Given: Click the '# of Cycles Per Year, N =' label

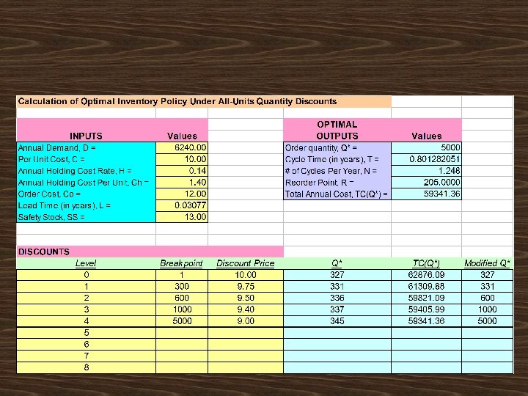Looking at the screenshot, I should pos(337,171).
